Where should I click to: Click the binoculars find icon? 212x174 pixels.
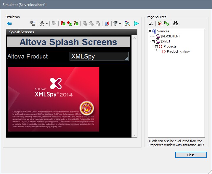176,23
